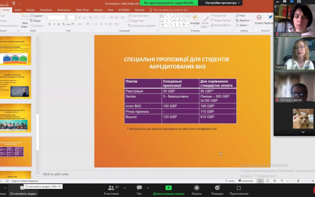
Task: Click Comments in the status bar
Action: [x=246, y=181]
